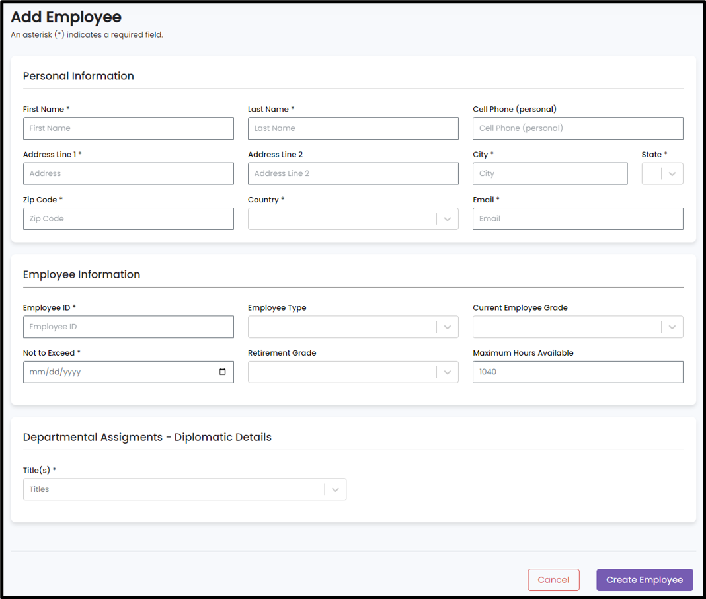Focus the City input field
This screenshot has height=599, width=706.
click(550, 173)
